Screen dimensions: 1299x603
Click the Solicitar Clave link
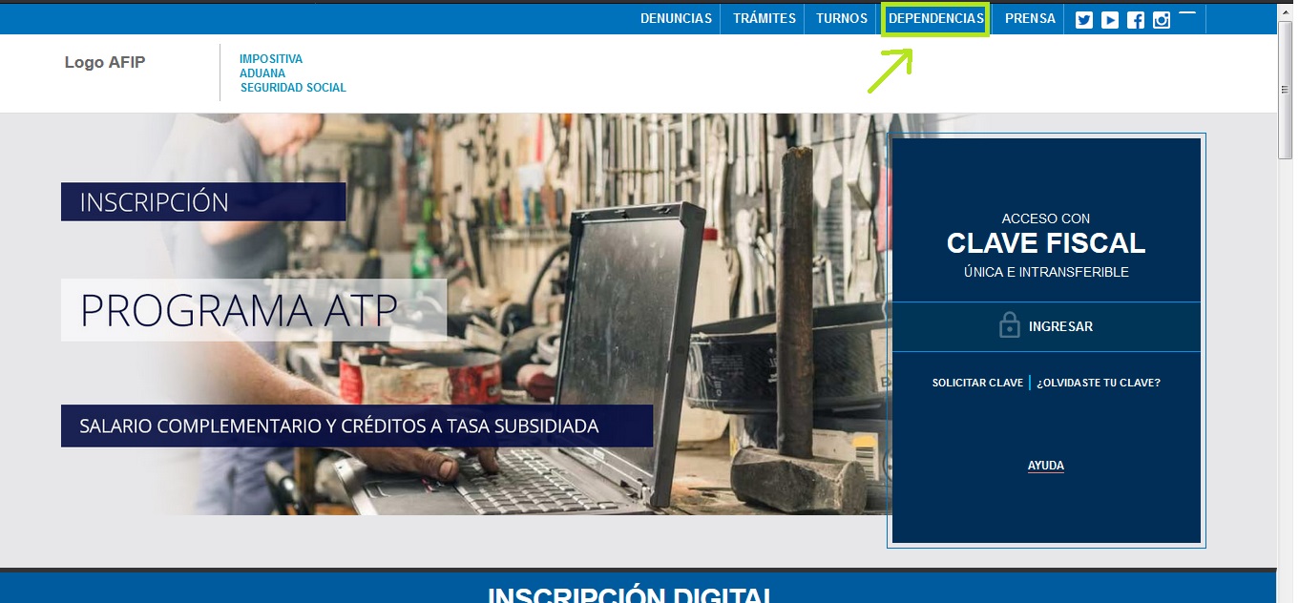tap(977, 383)
